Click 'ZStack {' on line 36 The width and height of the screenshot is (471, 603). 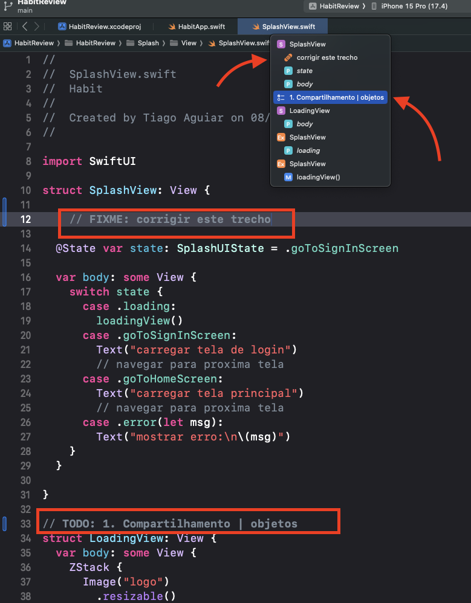96,567
